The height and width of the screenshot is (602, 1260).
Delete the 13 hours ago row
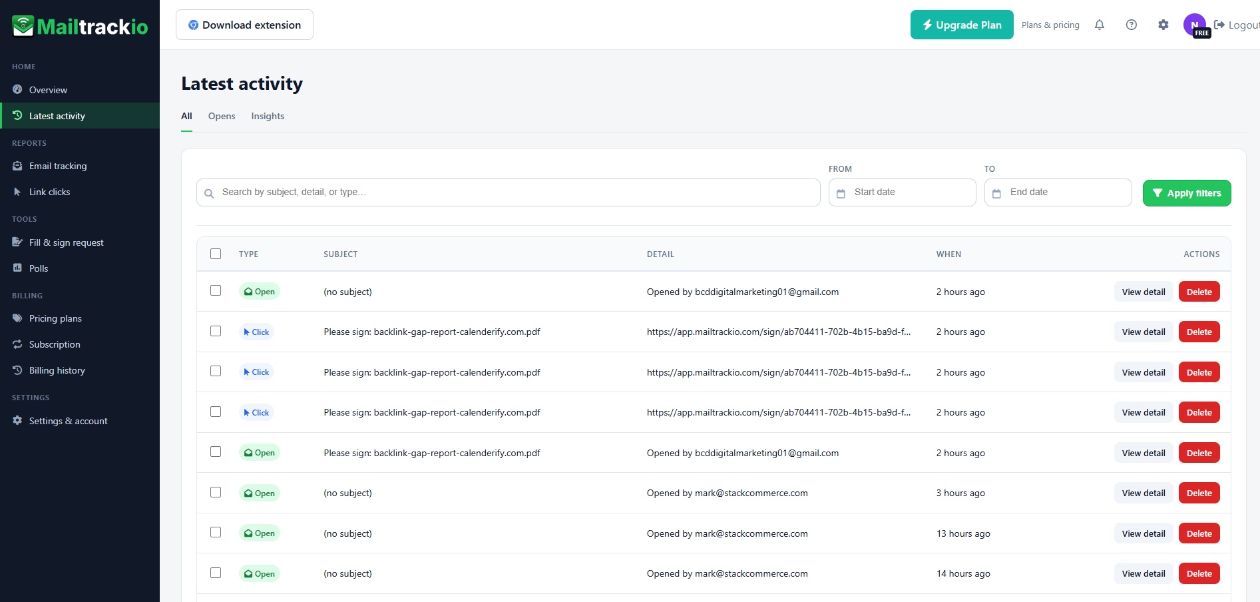(1199, 533)
